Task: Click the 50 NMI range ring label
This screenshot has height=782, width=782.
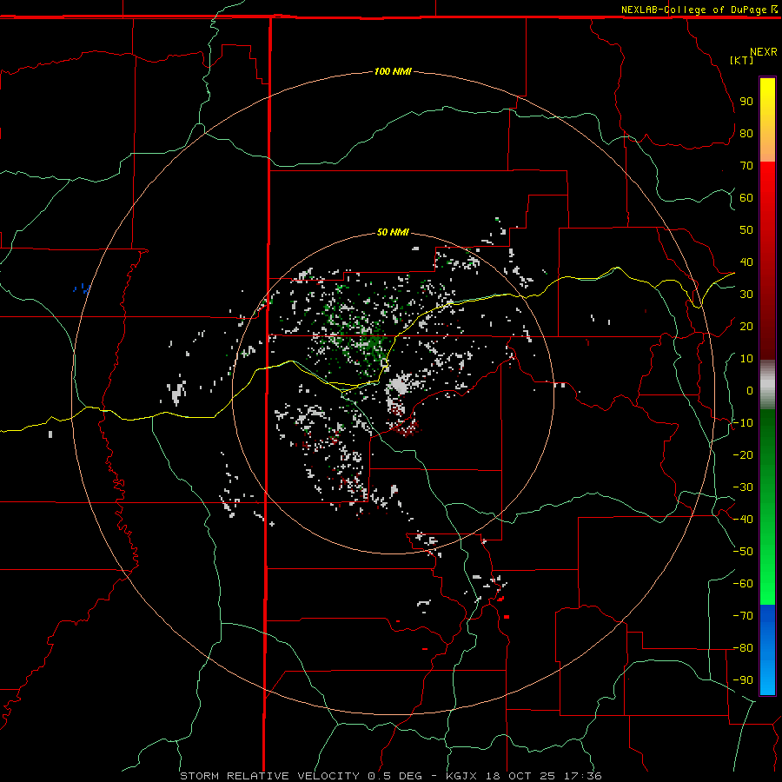Action: tap(393, 232)
